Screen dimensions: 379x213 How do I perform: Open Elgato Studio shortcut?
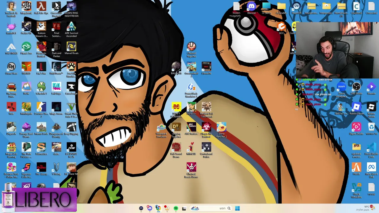(x=356, y=129)
